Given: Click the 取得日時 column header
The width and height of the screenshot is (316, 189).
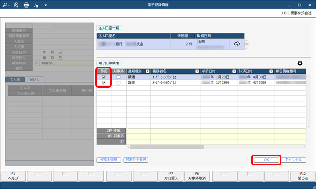Looking at the screenshot, I should tap(219, 36).
